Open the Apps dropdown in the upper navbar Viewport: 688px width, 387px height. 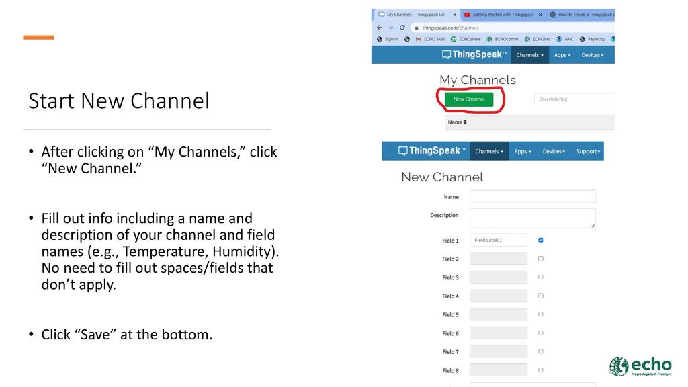tap(562, 55)
